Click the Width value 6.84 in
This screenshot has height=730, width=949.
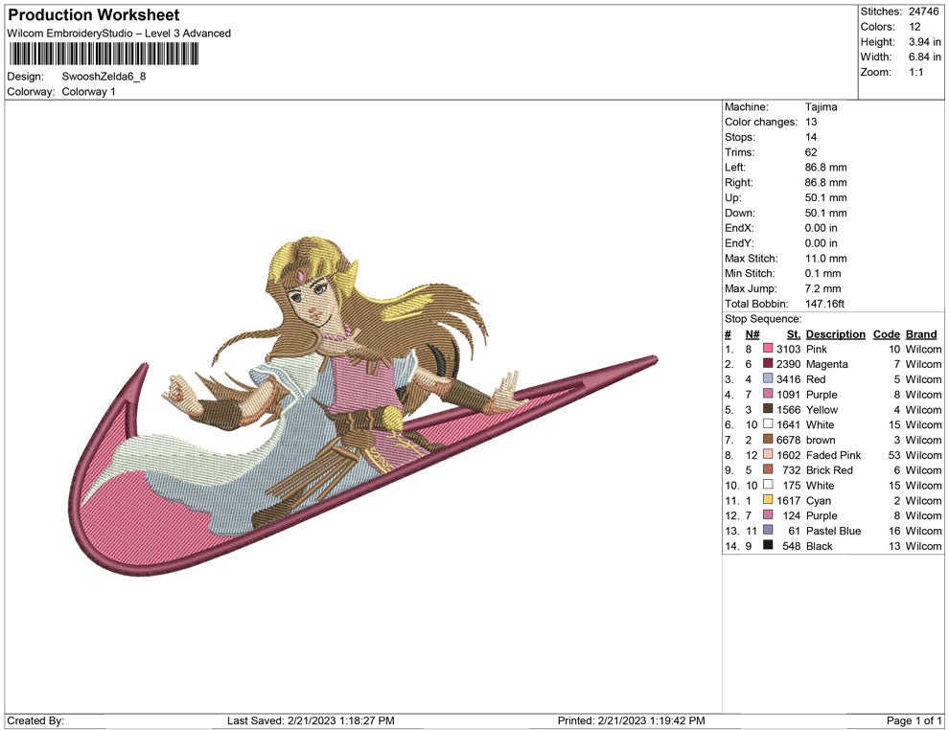pyautogui.click(x=925, y=57)
